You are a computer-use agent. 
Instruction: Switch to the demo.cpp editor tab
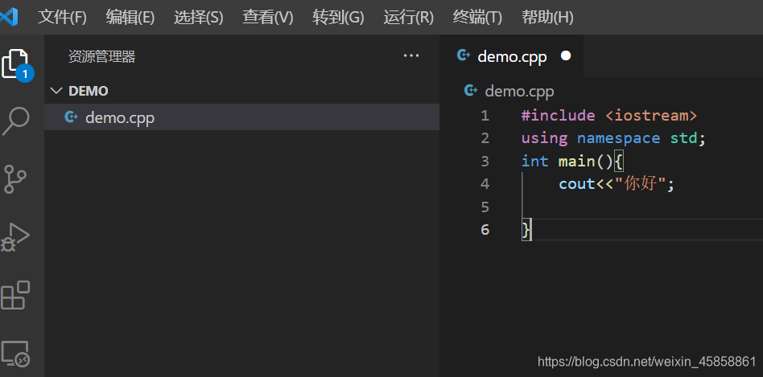[x=511, y=56]
